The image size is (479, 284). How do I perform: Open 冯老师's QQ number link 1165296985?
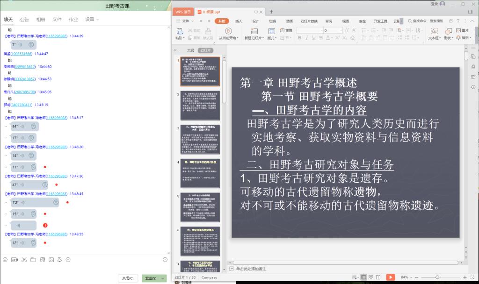pos(57,36)
